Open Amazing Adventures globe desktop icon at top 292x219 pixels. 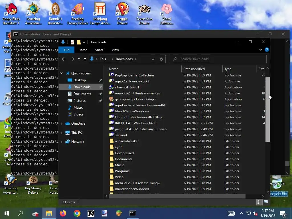click(33, 14)
